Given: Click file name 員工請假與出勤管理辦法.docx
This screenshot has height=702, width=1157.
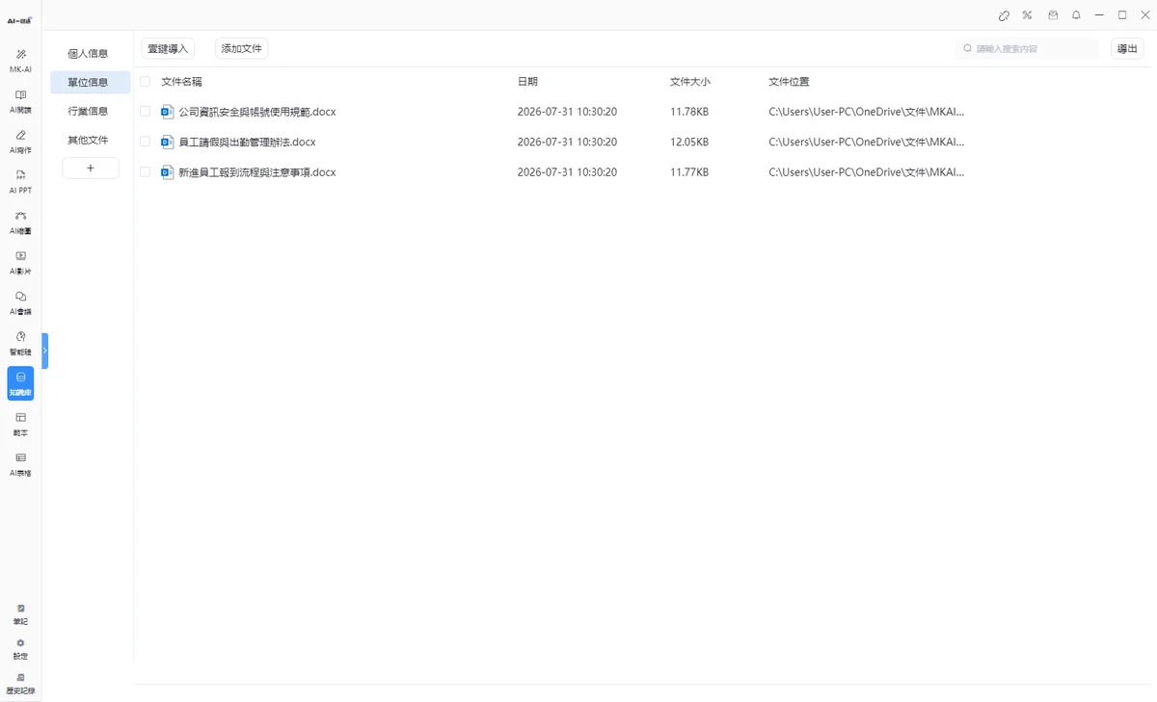Looking at the screenshot, I should click(247, 142).
